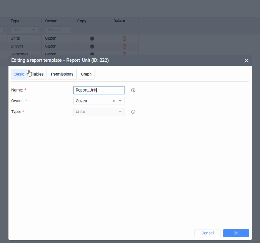The image size is (260, 243).
Task: Copy the Units row template
Action: pyautogui.click(x=92, y=38)
